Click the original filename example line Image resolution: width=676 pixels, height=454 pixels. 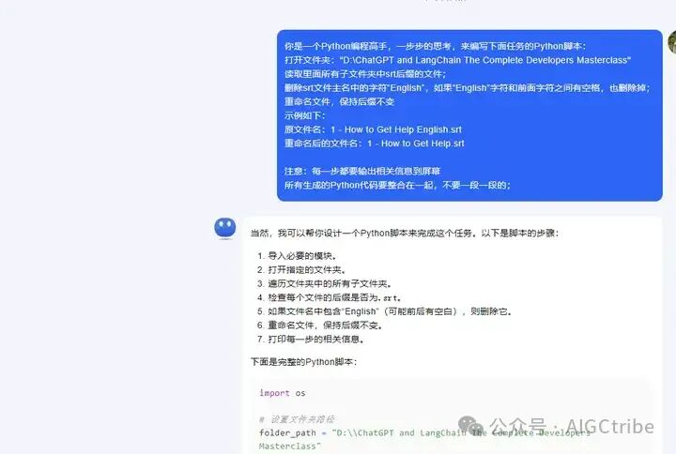coord(373,129)
